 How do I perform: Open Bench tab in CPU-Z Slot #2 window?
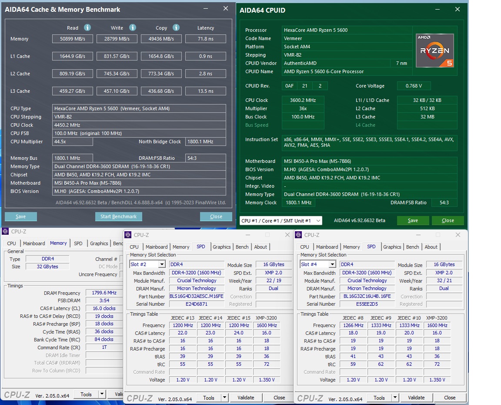coord(242,247)
